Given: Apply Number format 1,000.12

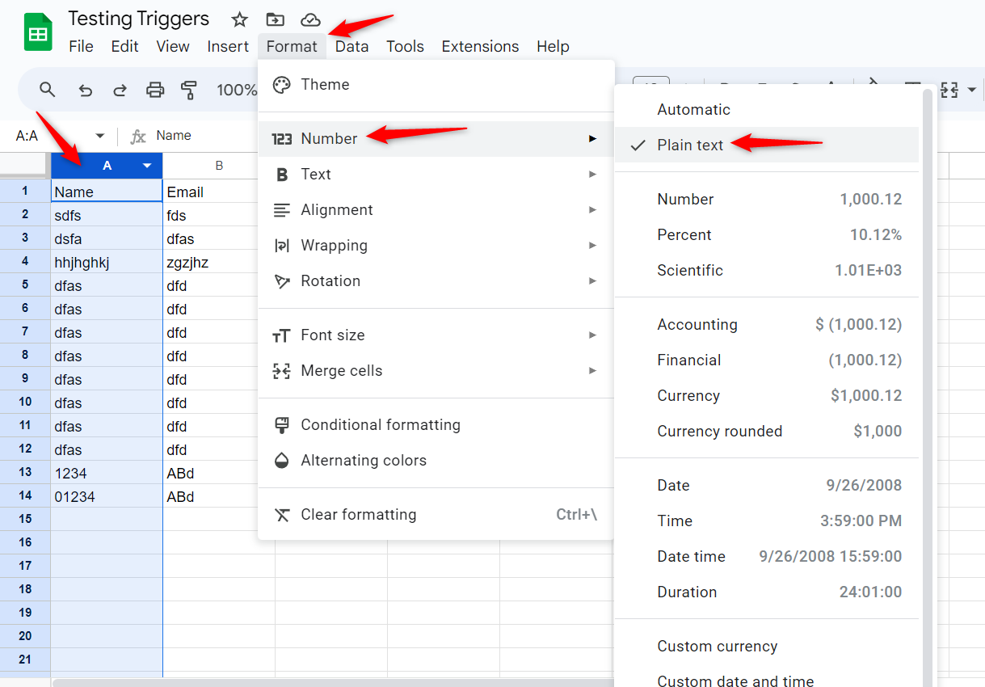Looking at the screenshot, I should click(767, 200).
